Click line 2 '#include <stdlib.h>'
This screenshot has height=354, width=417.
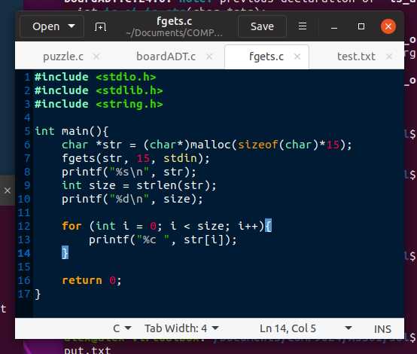tap(99, 90)
